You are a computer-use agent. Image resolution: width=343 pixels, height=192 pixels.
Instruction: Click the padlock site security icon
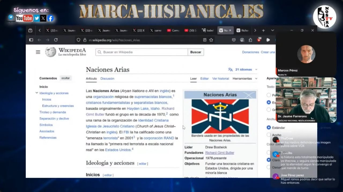(x=85, y=40)
